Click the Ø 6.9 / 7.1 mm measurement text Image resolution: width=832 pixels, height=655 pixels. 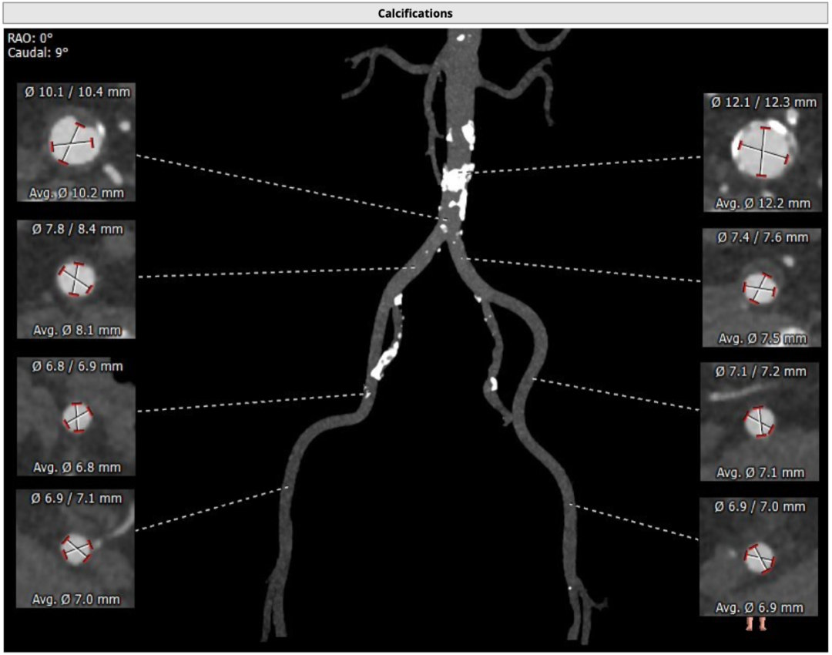click(76, 499)
